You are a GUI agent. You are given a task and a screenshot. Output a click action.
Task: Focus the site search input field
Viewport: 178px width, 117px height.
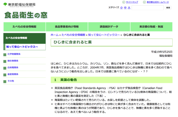pos(147,8)
